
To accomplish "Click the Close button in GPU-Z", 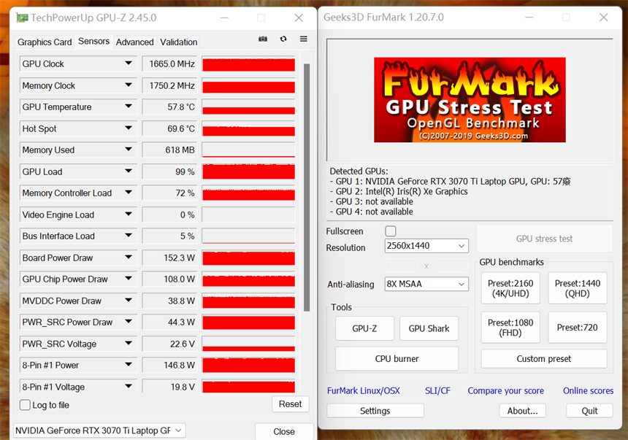I will click(284, 431).
